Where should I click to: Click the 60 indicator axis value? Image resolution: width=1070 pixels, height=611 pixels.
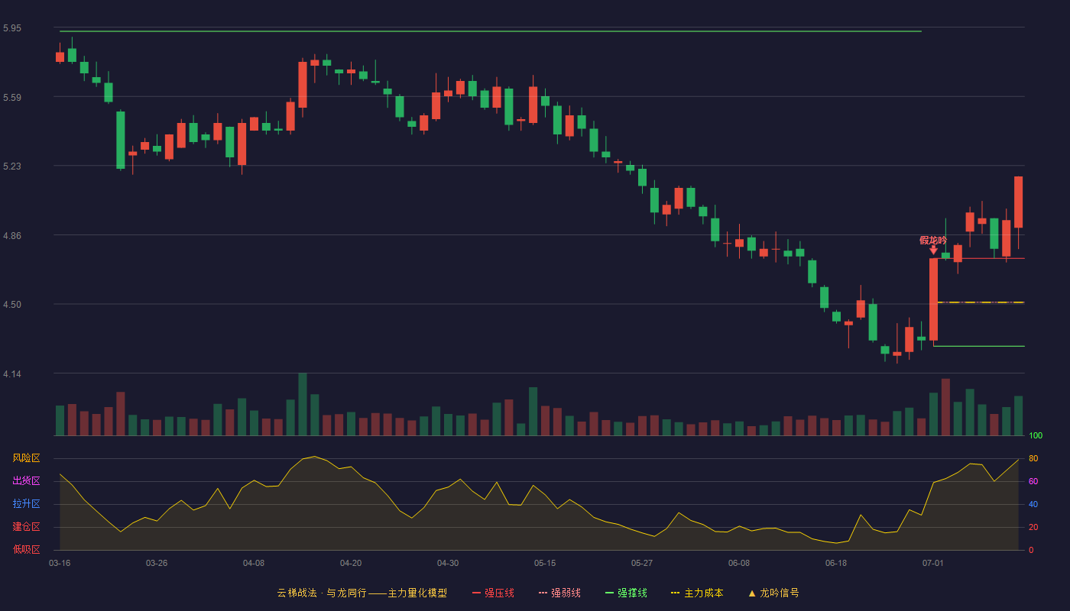tap(1033, 481)
